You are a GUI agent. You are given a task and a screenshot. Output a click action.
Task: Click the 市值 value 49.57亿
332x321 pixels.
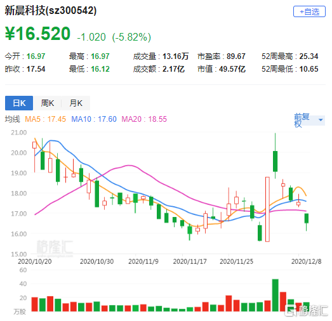tap(232, 69)
